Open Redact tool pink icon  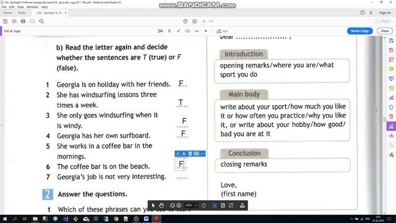[391, 98]
